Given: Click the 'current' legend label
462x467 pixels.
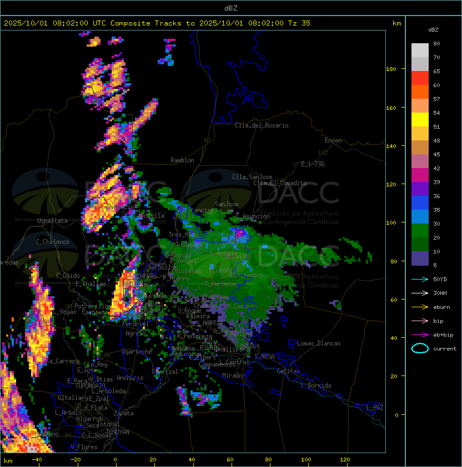Looking at the screenshot, I should (445, 349).
